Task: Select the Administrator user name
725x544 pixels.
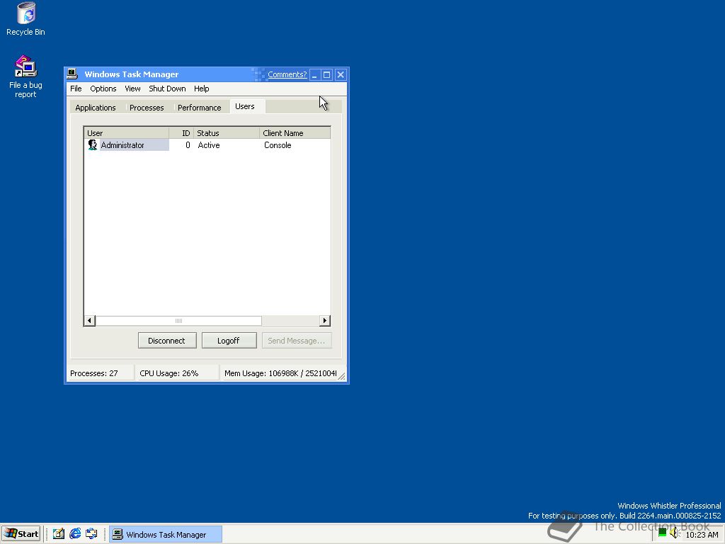Action: click(x=122, y=145)
